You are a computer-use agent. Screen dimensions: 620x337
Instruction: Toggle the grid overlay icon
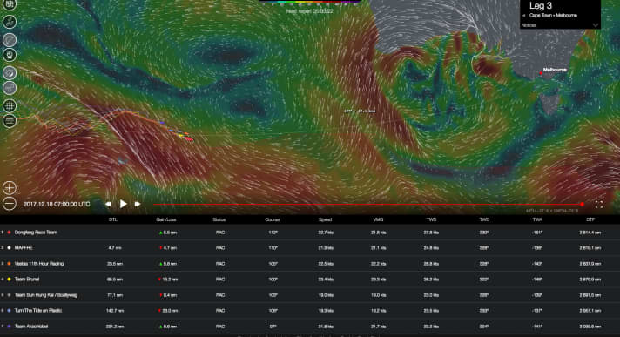click(x=10, y=105)
